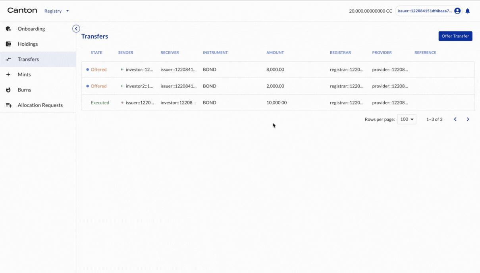480x273 pixels.
Task: Click the Mints plus icon
Action: [8, 75]
